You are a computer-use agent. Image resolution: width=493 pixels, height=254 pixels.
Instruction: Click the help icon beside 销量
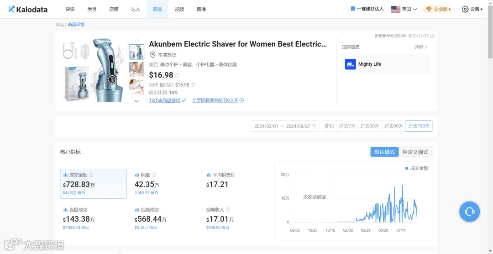154,175
